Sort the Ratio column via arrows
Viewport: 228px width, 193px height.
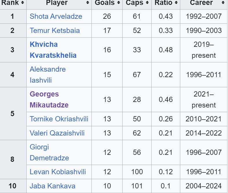pos(176,3)
